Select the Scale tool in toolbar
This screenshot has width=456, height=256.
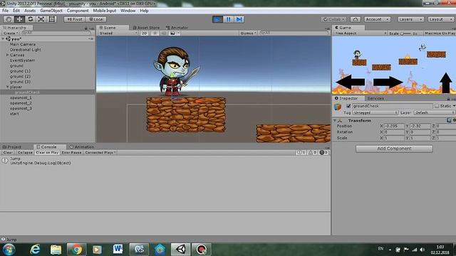pyautogui.click(x=41, y=19)
